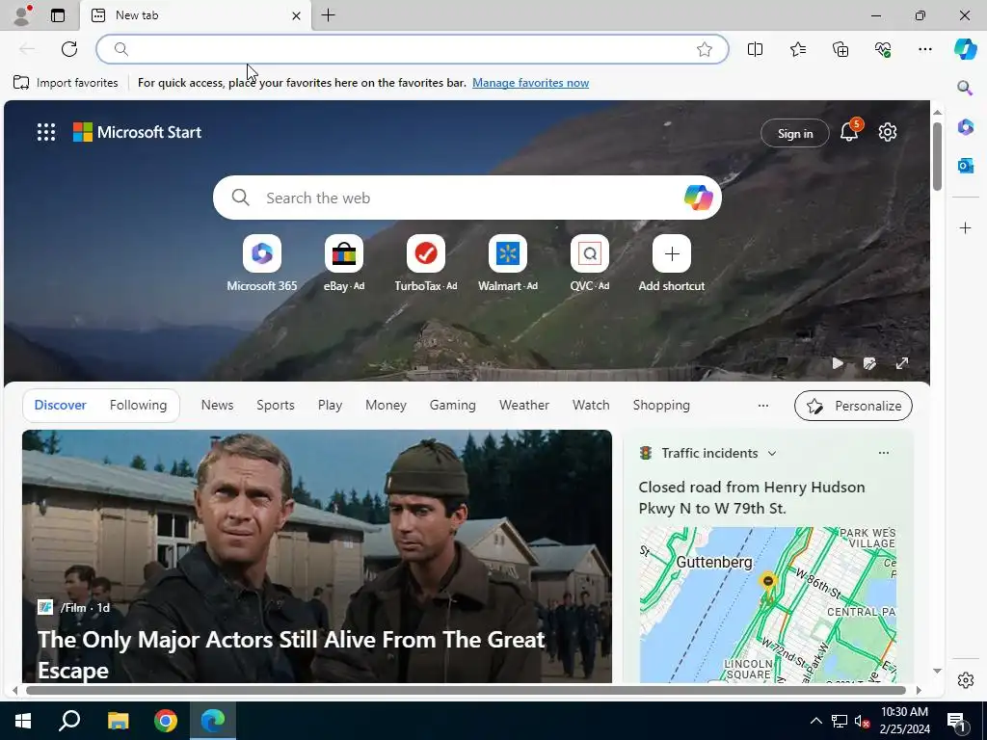The image size is (987, 740).
Task: Switch to Following tab
Action: (x=138, y=406)
